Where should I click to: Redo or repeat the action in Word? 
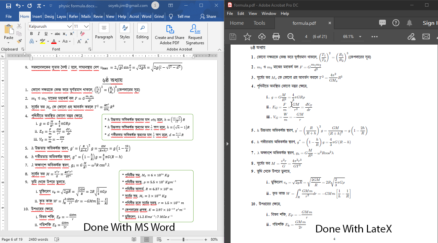coord(29,6)
